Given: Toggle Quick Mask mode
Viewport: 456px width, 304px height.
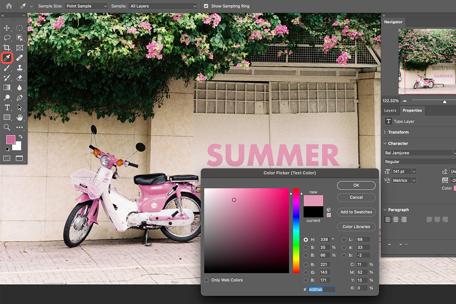Looking at the screenshot, I should click(x=7, y=158).
